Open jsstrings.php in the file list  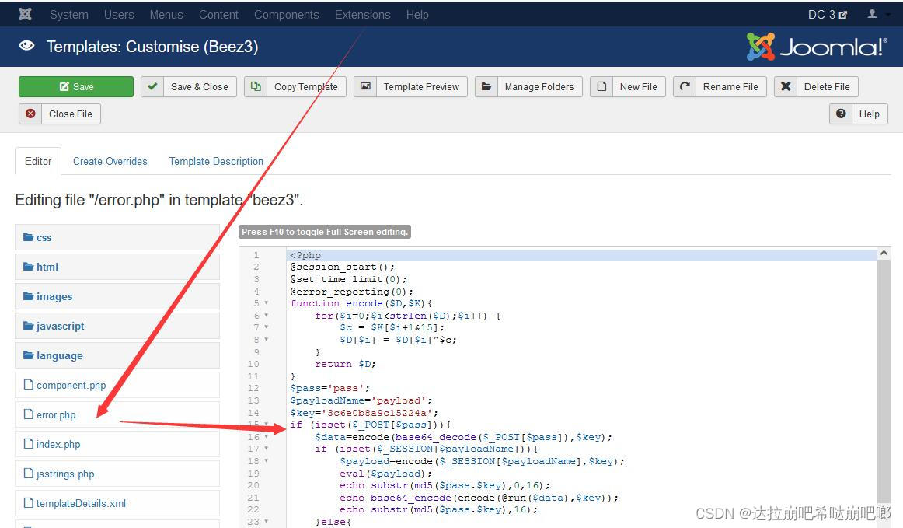click(117, 474)
